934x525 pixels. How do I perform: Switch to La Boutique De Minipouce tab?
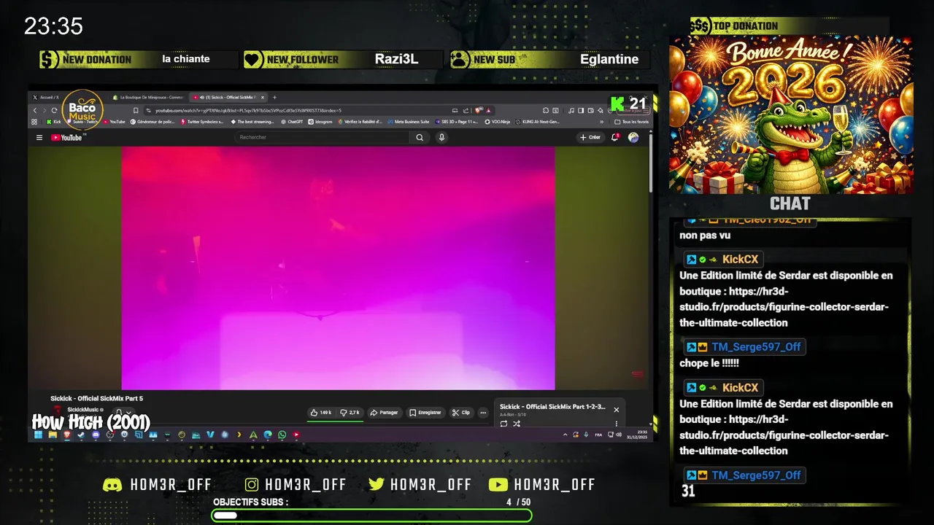pos(149,97)
